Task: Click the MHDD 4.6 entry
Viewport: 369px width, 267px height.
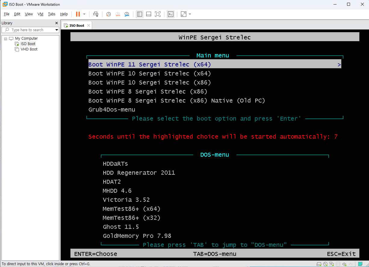Action: (117, 191)
